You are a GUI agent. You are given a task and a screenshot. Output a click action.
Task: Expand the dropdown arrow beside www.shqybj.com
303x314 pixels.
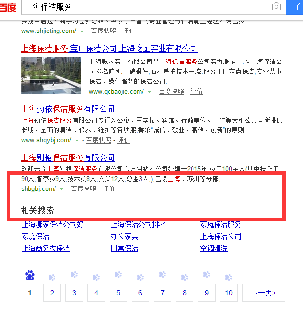click(77, 140)
